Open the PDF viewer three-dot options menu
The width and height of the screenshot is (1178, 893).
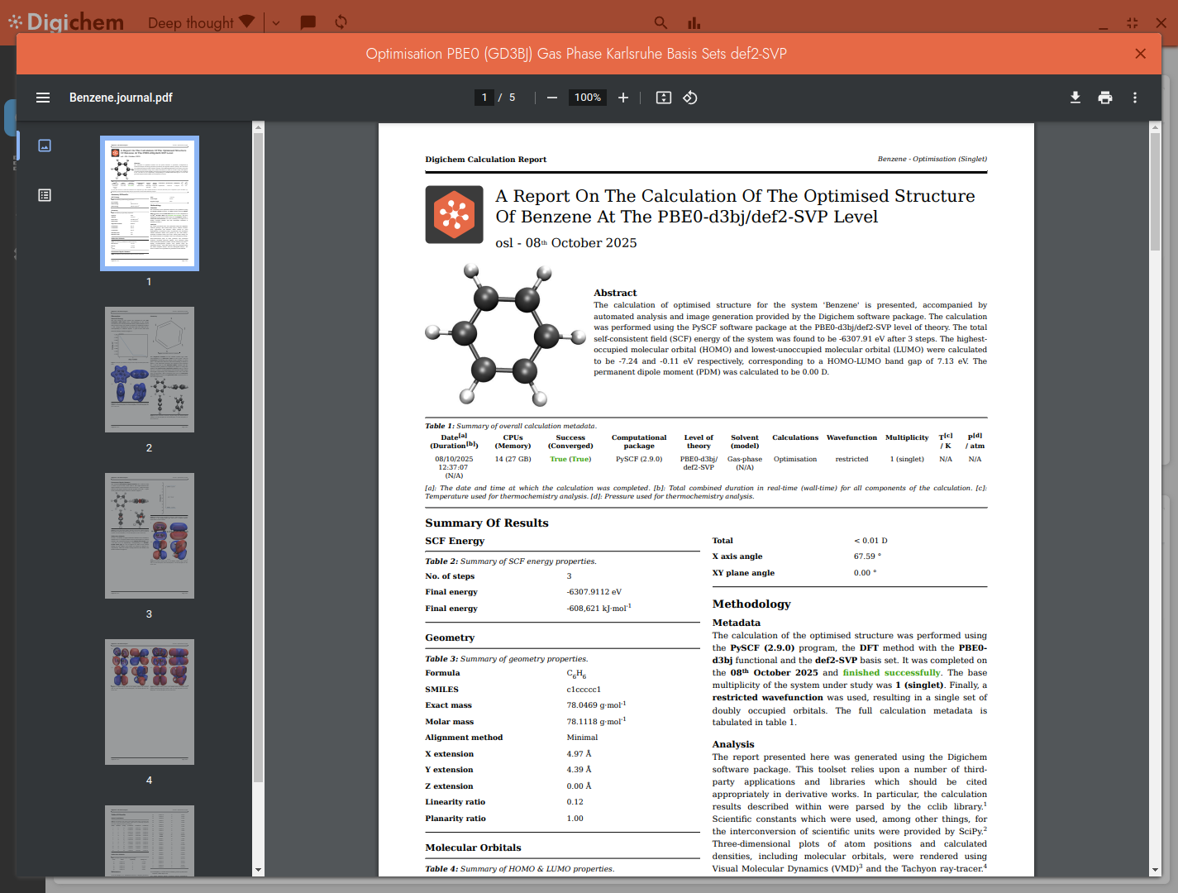pos(1134,97)
